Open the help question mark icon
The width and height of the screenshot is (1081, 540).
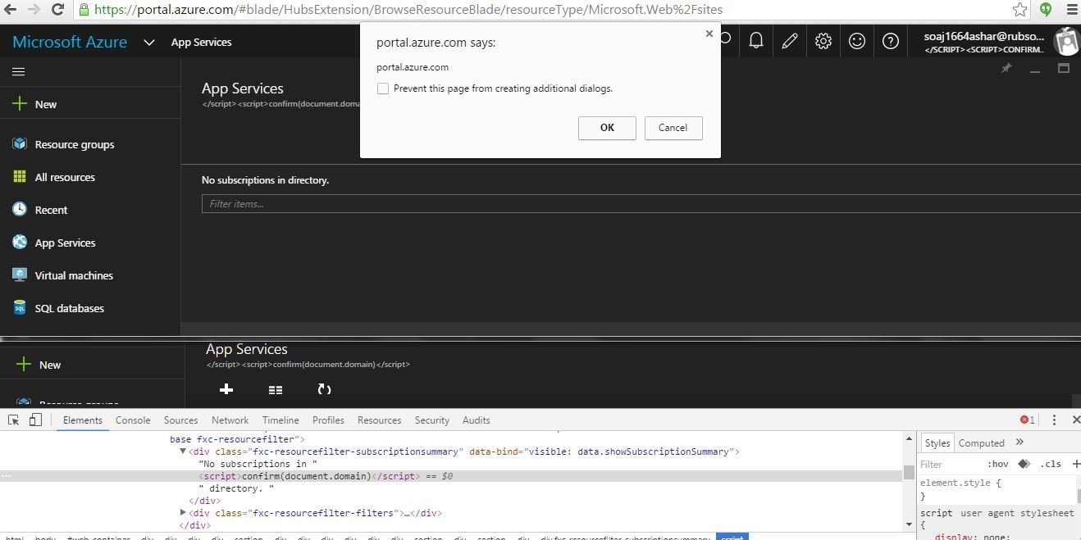891,41
